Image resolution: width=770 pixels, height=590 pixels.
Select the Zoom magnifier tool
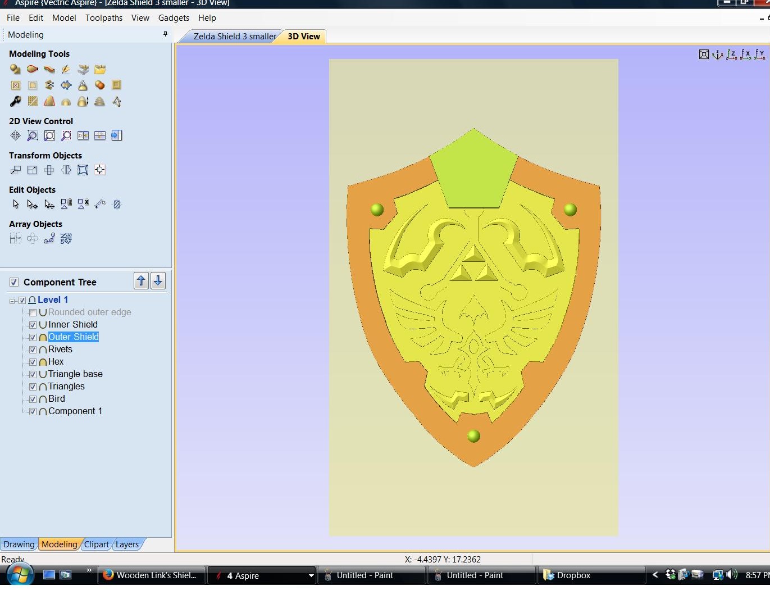click(33, 135)
